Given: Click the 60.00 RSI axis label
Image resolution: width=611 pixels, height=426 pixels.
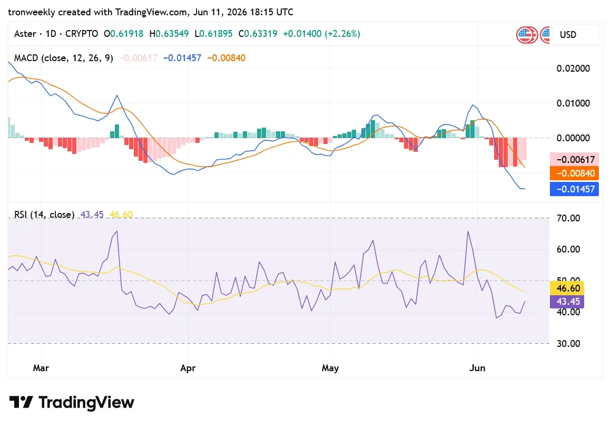Looking at the screenshot, I should (568, 249).
